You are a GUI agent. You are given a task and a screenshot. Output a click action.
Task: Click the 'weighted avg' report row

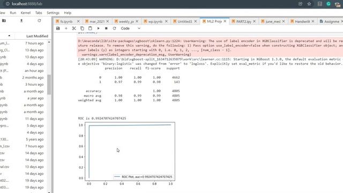pos(129,100)
